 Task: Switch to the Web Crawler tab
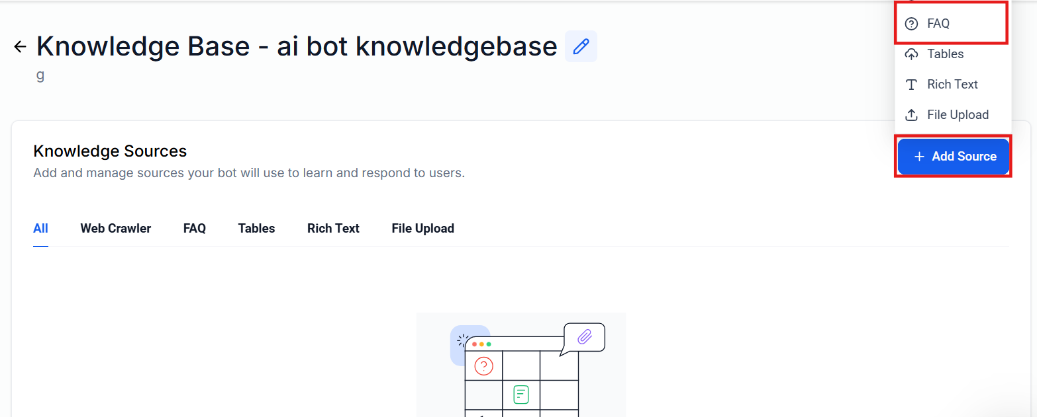click(x=116, y=229)
